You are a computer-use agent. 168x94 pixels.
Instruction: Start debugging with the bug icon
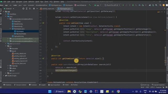tap(133, 5)
